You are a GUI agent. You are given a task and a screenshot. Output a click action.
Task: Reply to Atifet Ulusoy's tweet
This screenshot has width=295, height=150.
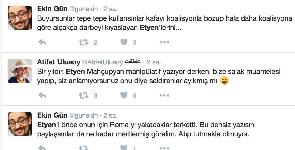pos(42,95)
